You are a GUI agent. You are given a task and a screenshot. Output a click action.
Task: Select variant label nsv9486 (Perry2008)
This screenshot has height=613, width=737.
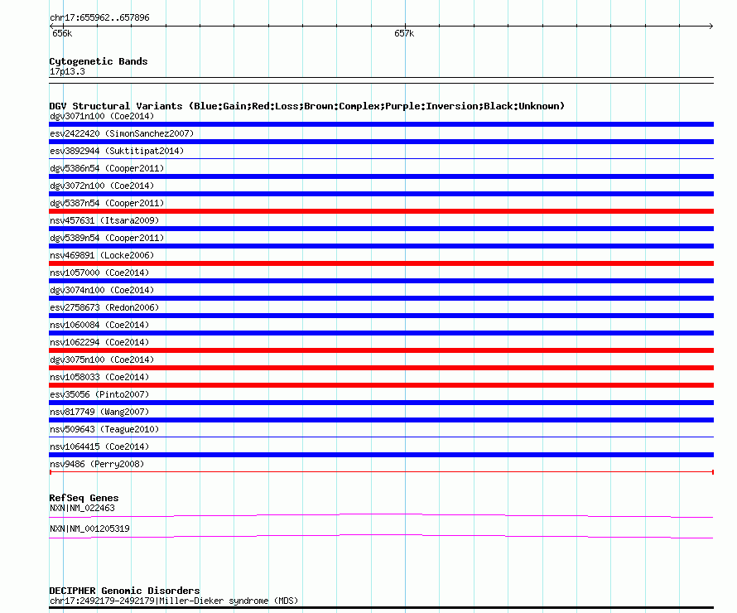[97, 464]
